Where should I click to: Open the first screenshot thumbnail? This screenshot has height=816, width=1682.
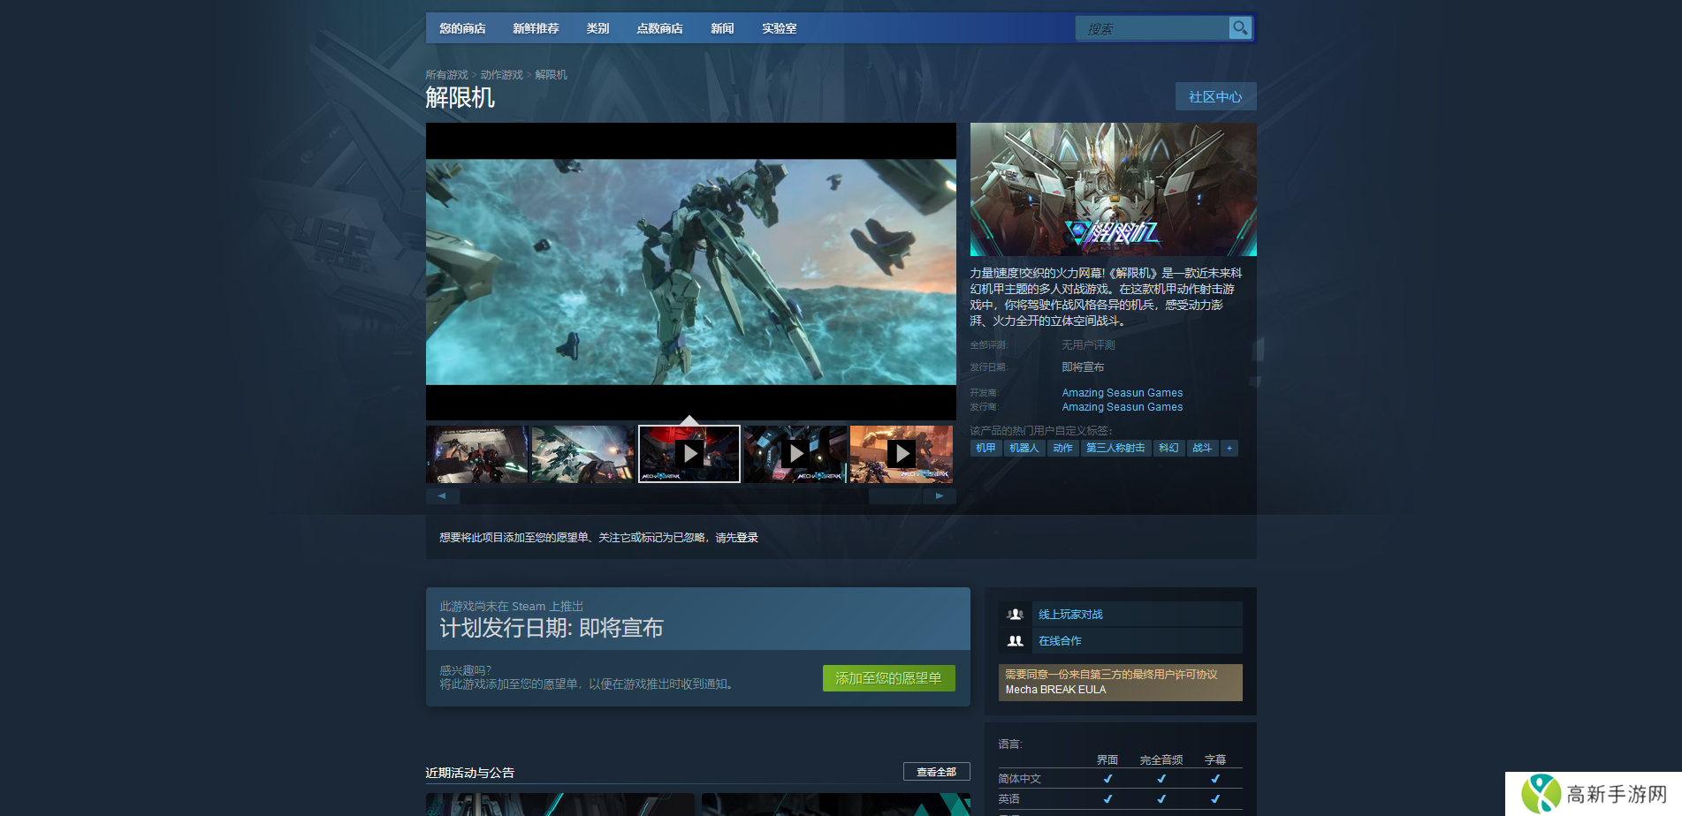tap(477, 454)
